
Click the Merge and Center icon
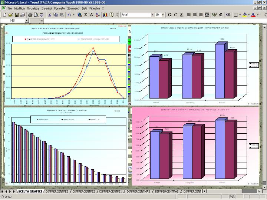point(207,15)
